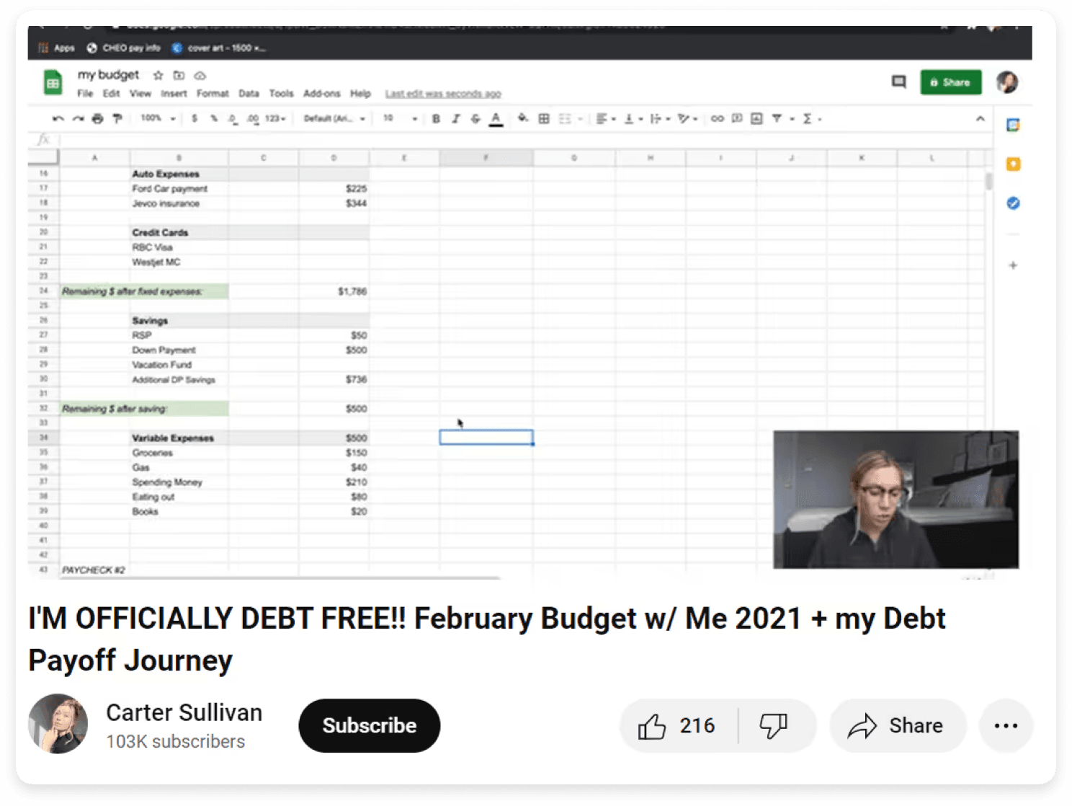Format cell as currency with dollar icon
This screenshot has height=806, width=1072.
click(195, 118)
